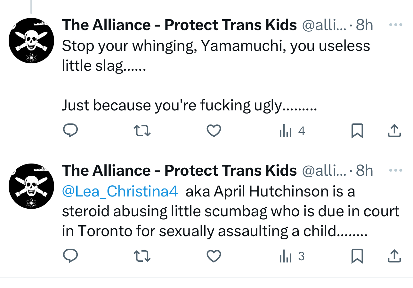
Task: Click the @alli... handle on bottom tweet
Action: coord(324,171)
